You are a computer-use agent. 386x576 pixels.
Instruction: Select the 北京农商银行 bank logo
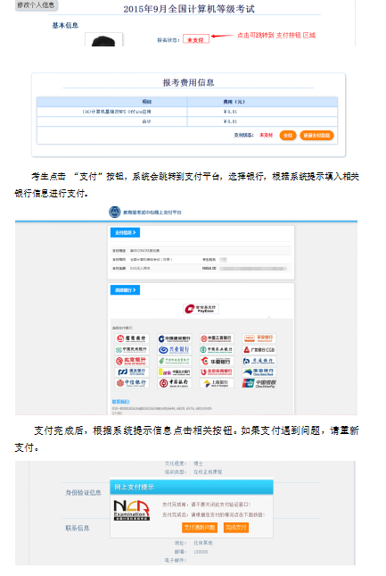tap(217, 372)
